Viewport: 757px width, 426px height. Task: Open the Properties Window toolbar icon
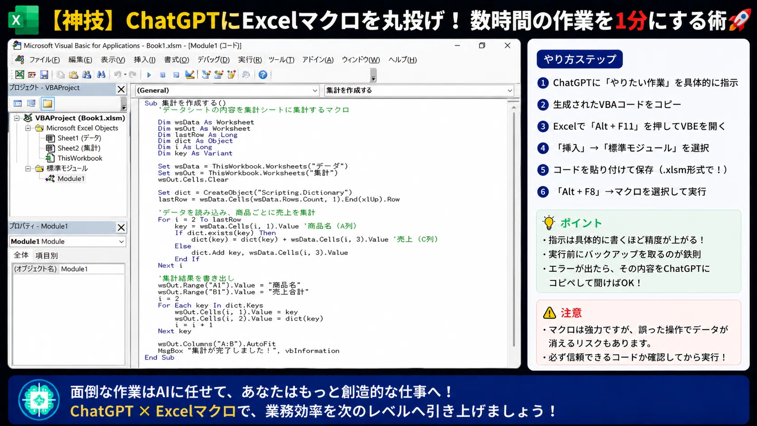219,75
